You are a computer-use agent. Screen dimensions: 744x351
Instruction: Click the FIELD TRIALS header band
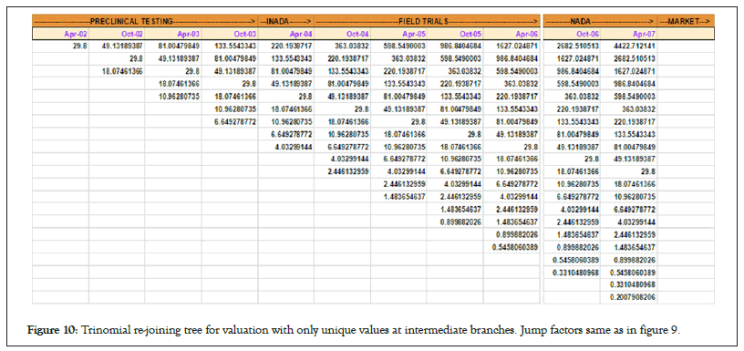click(427, 21)
